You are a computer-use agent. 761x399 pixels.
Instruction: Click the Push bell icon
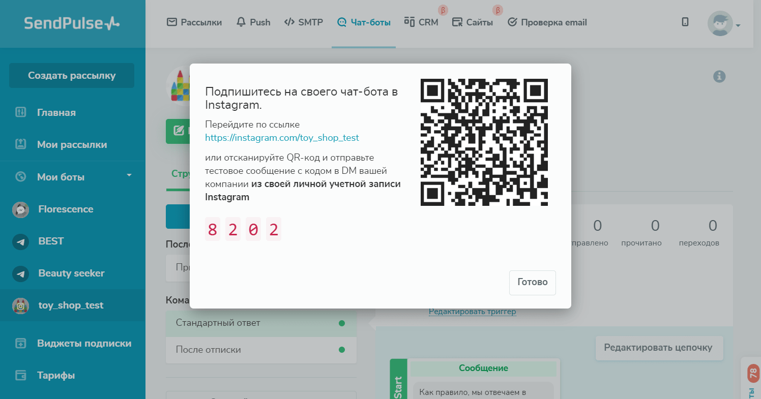click(241, 22)
